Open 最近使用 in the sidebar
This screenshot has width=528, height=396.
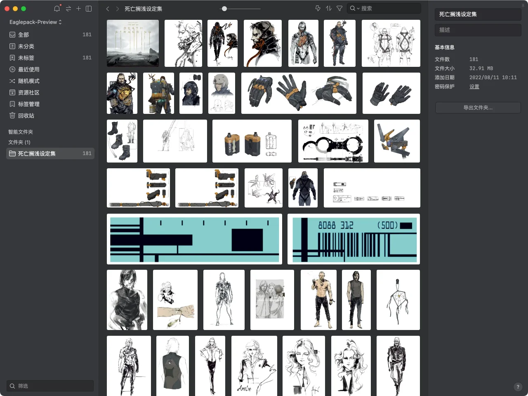50,69
